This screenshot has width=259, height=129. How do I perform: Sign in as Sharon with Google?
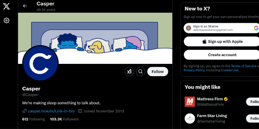(x=221, y=28)
